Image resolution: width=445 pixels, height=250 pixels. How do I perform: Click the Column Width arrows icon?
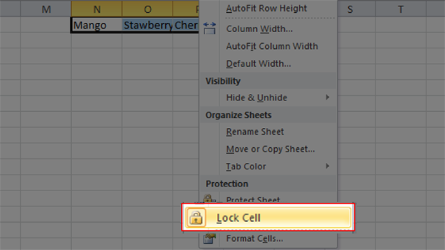(x=210, y=28)
